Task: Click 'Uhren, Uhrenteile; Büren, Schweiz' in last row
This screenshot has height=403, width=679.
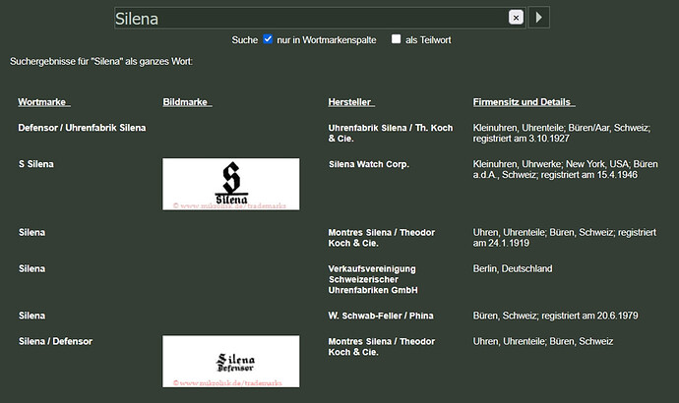Action: click(543, 341)
